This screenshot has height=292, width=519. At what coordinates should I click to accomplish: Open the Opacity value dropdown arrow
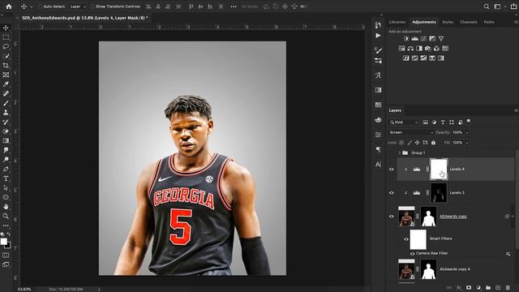[x=467, y=133]
